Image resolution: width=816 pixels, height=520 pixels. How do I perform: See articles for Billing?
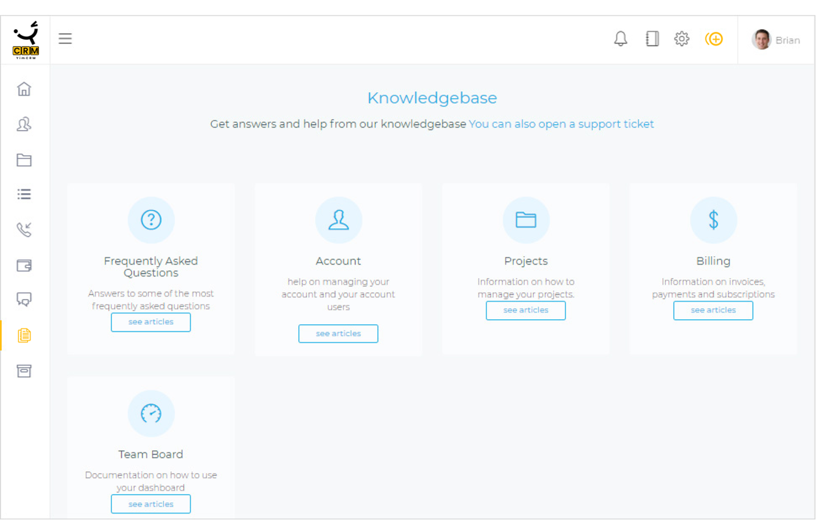(x=713, y=311)
